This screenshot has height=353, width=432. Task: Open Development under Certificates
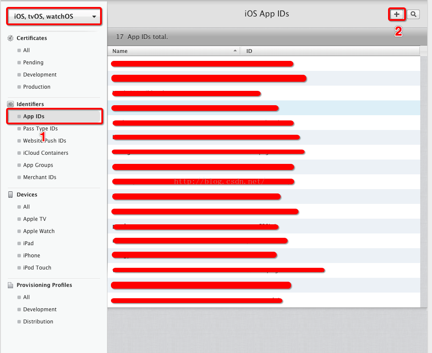pyautogui.click(x=40, y=75)
